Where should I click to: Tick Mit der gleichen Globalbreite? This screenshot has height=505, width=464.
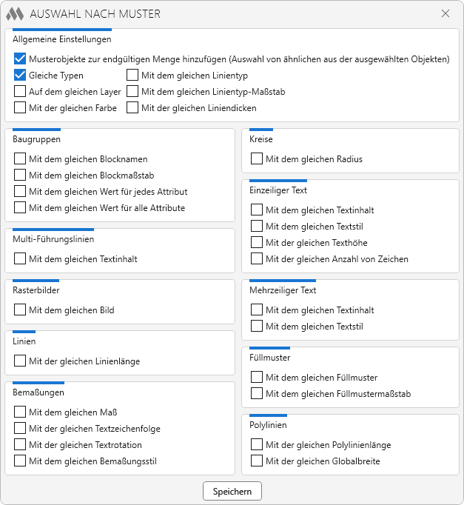pyautogui.click(x=257, y=461)
